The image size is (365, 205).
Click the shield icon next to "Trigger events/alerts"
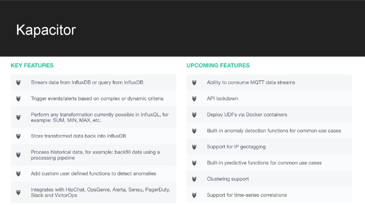click(18, 99)
